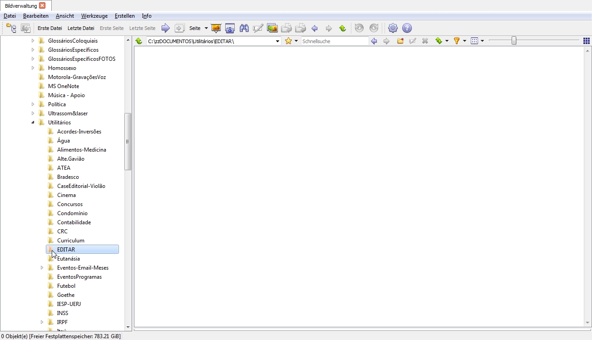Image resolution: width=592 pixels, height=340 pixels.
Task: Click the camera screenshot icon
Action: click(230, 28)
